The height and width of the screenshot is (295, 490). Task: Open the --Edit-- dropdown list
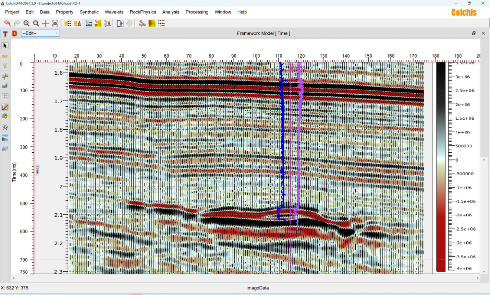coord(40,33)
